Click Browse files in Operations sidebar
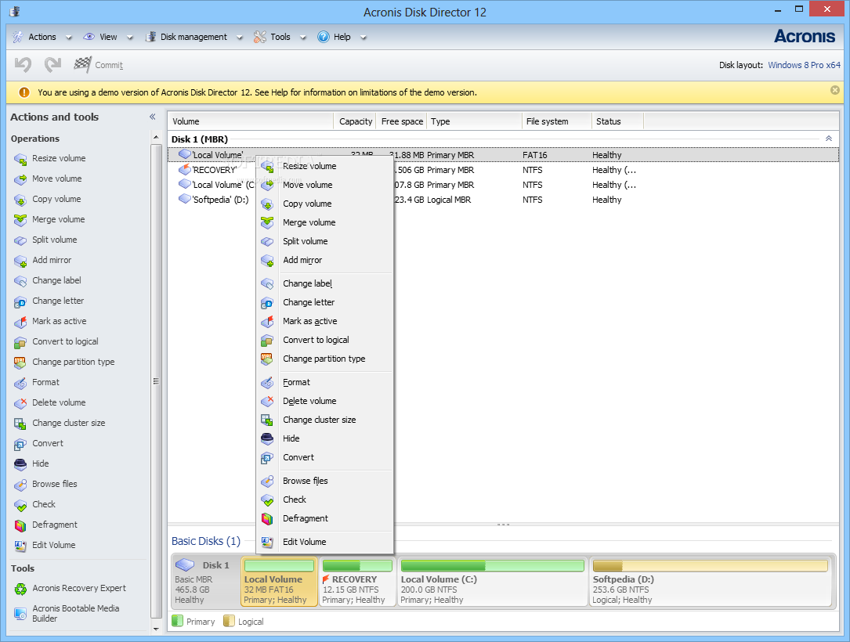The image size is (850, 642). pyautogui.click(x=55, y=484)
